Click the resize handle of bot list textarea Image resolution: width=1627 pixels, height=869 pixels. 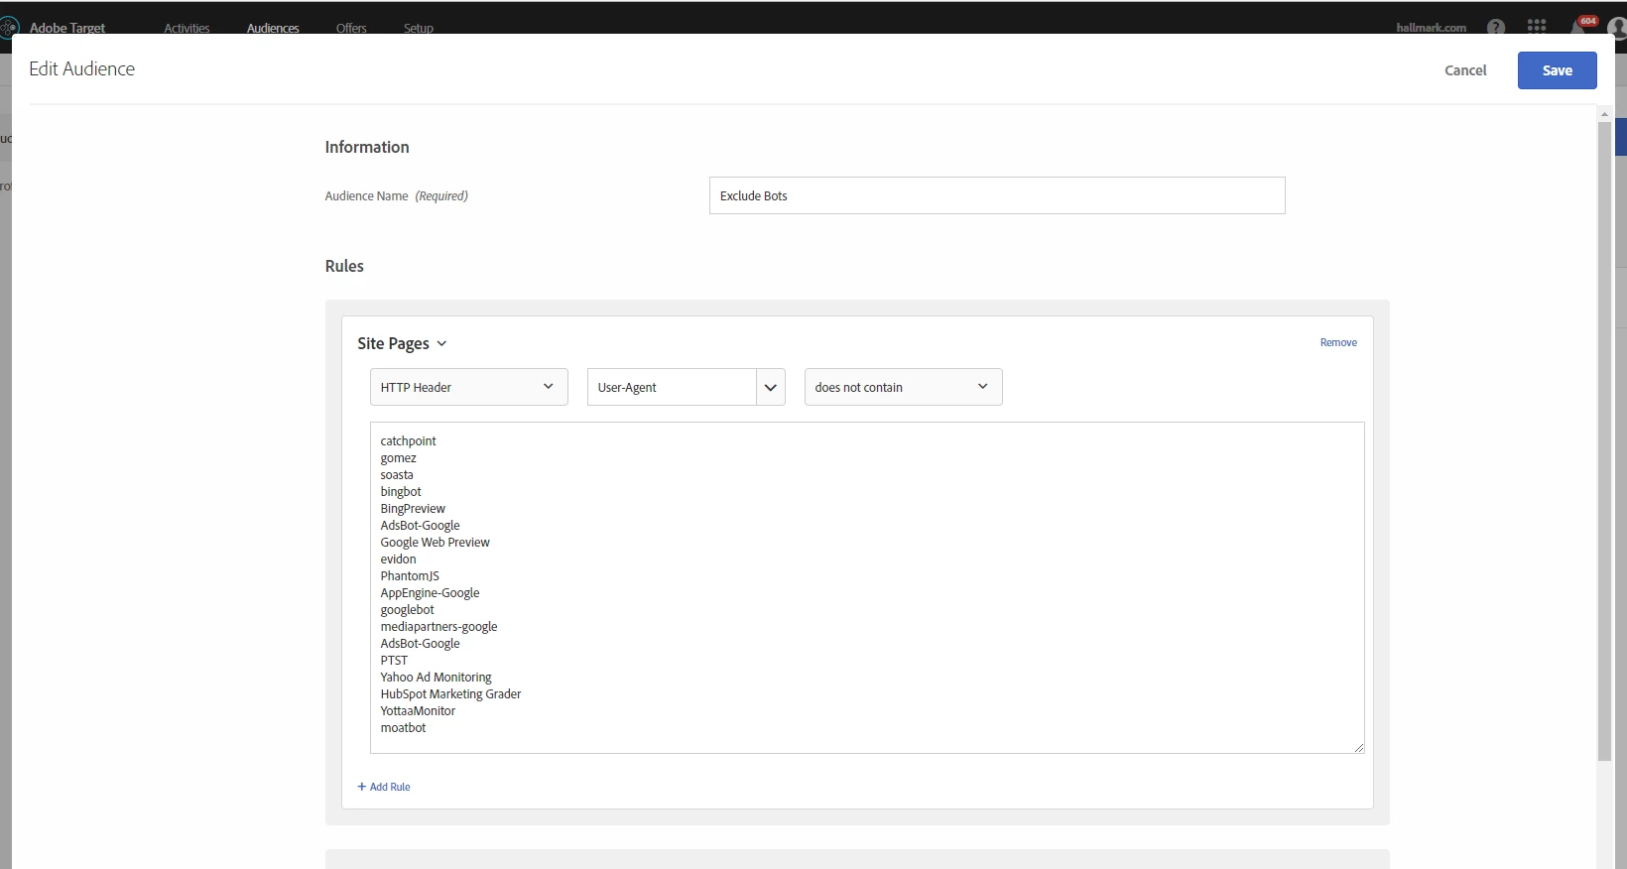click(x=1358, y=747)
